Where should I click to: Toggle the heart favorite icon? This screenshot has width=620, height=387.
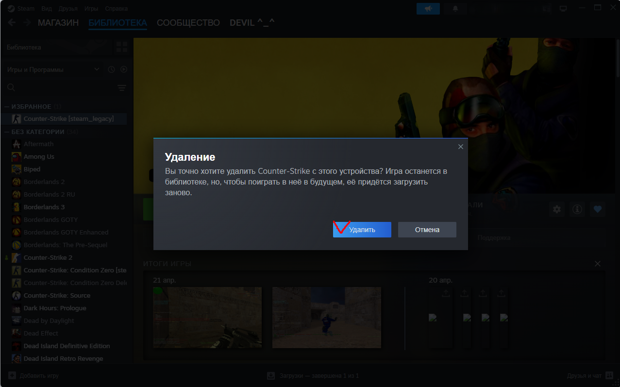click(598, 209)
